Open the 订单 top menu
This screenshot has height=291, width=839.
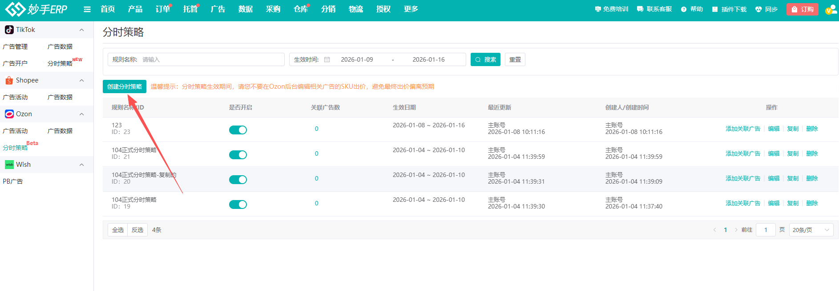(x=162, y=9)
